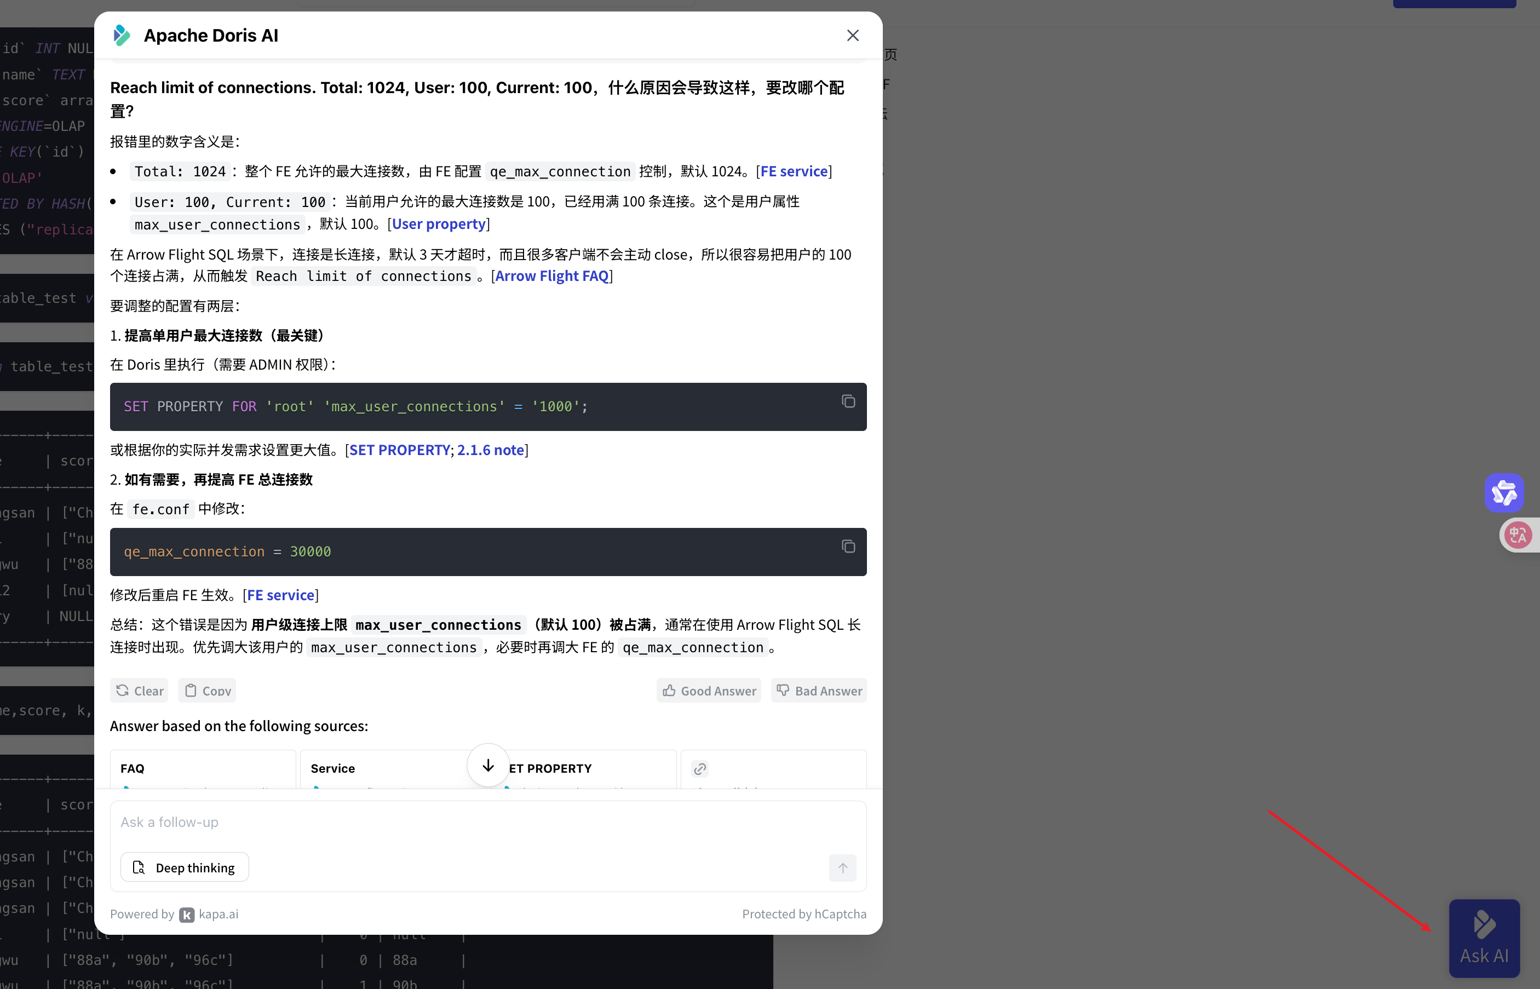Copy the qe_max_connection code block

pyautogui.click(x=848, y=547)
